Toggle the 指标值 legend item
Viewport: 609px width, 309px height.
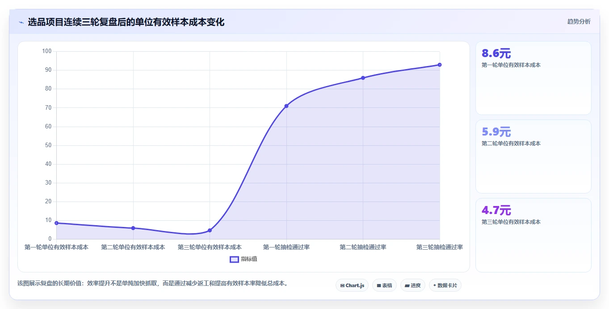(x=244, y=259)
